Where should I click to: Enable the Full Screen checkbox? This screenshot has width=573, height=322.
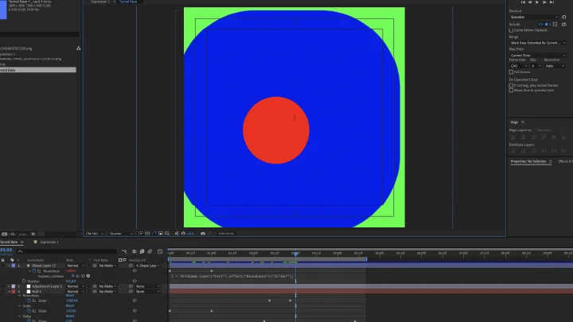pos(511,72)
